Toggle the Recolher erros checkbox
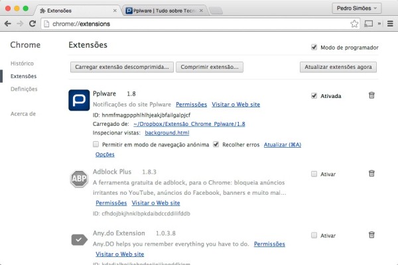This screenshot has height=265, width=398. coord(216,144)
